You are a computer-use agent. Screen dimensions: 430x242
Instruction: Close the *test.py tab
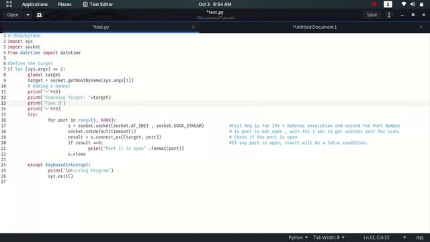pyautogui.click(x=193, y=27)
